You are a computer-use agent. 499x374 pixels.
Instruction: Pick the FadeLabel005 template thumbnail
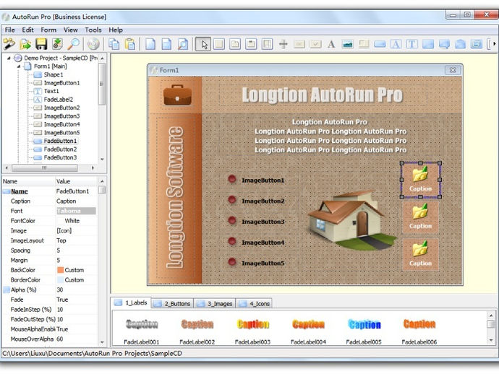click(x=364, y=324)
